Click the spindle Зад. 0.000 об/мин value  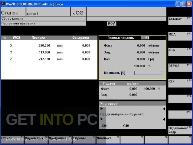pos(141,52)
